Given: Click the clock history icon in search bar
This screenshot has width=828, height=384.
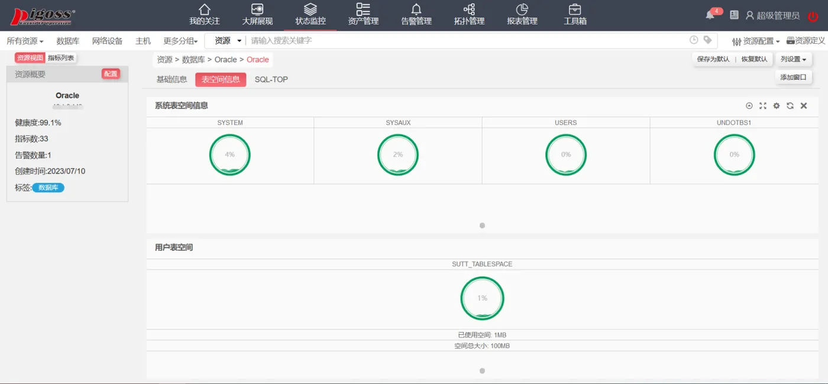Looking at the screenshot, I should tap(694, 40).
